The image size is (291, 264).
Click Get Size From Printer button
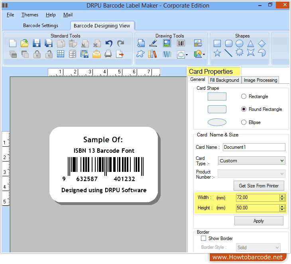click(x=259, y=186)
